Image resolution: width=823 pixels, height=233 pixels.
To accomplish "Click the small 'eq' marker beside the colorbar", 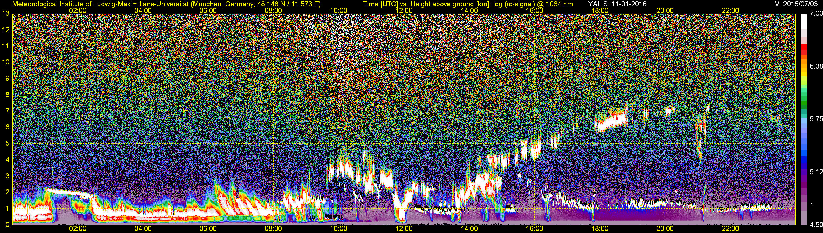I will pos(813,203).
